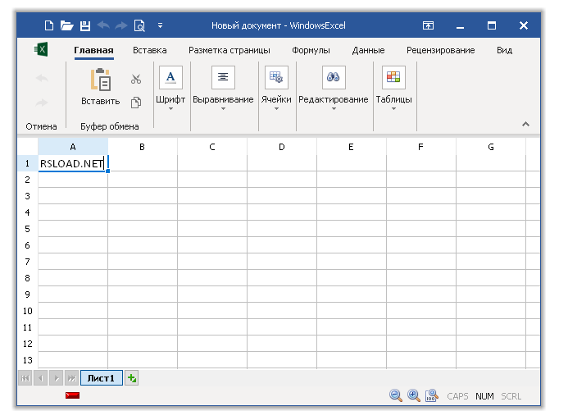The width and height of the screenshot is (568, 420).
Task: Collapse the ribbon with the chevron
Action: pyautogui.click(x=525, y=124)
